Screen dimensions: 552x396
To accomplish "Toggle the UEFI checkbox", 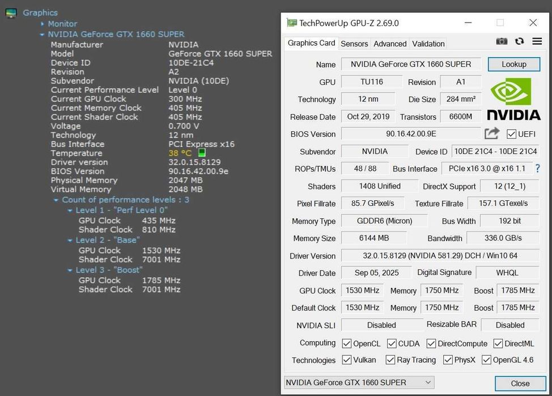I will [511, 134].
